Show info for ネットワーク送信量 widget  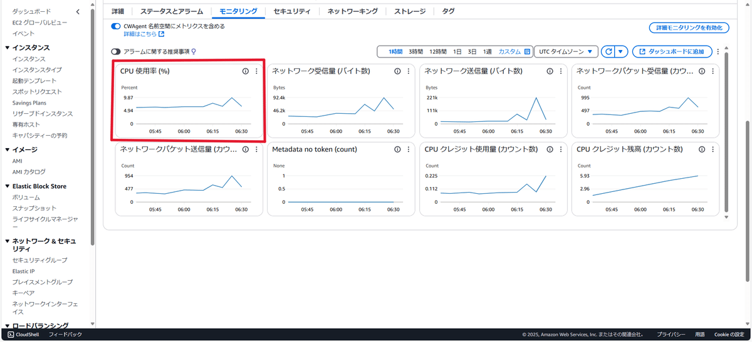click(550, 71)
